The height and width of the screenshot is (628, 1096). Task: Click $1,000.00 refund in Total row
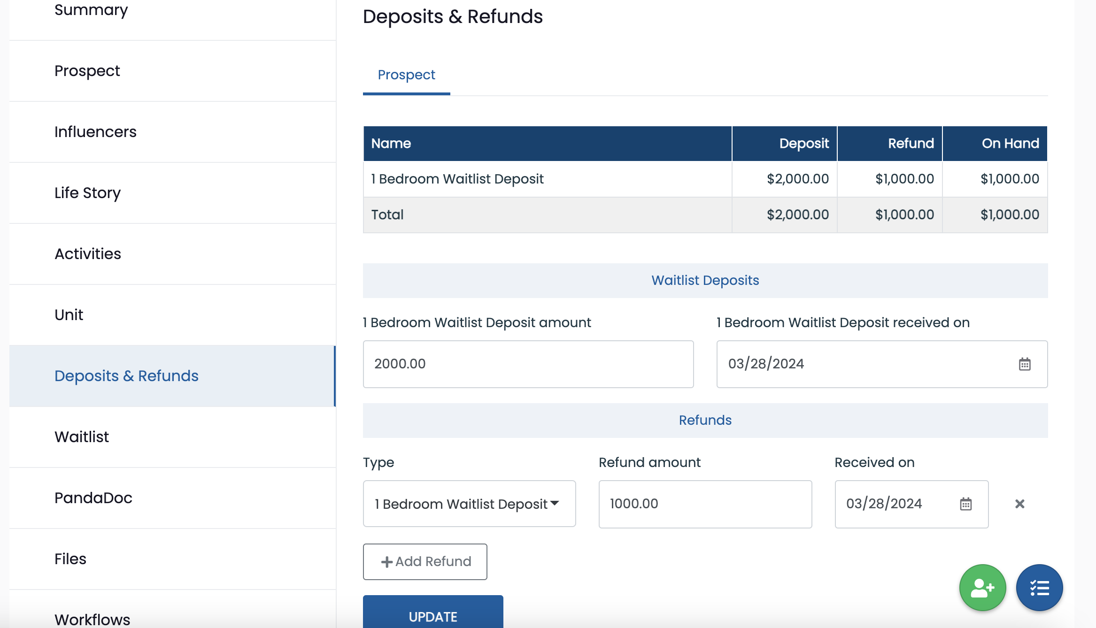tap(905, 214)
